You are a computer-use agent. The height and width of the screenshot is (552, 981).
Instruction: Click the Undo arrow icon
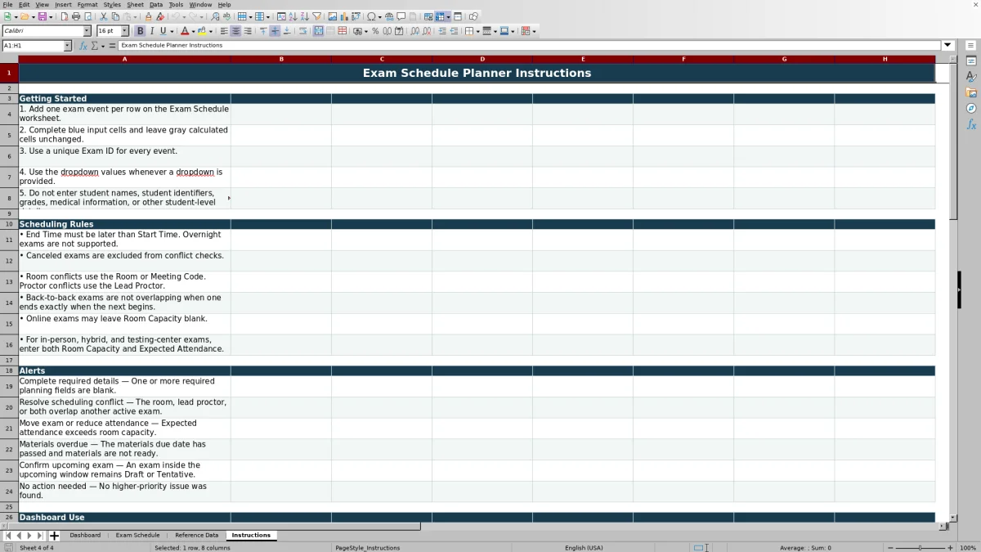click(175, 16)
